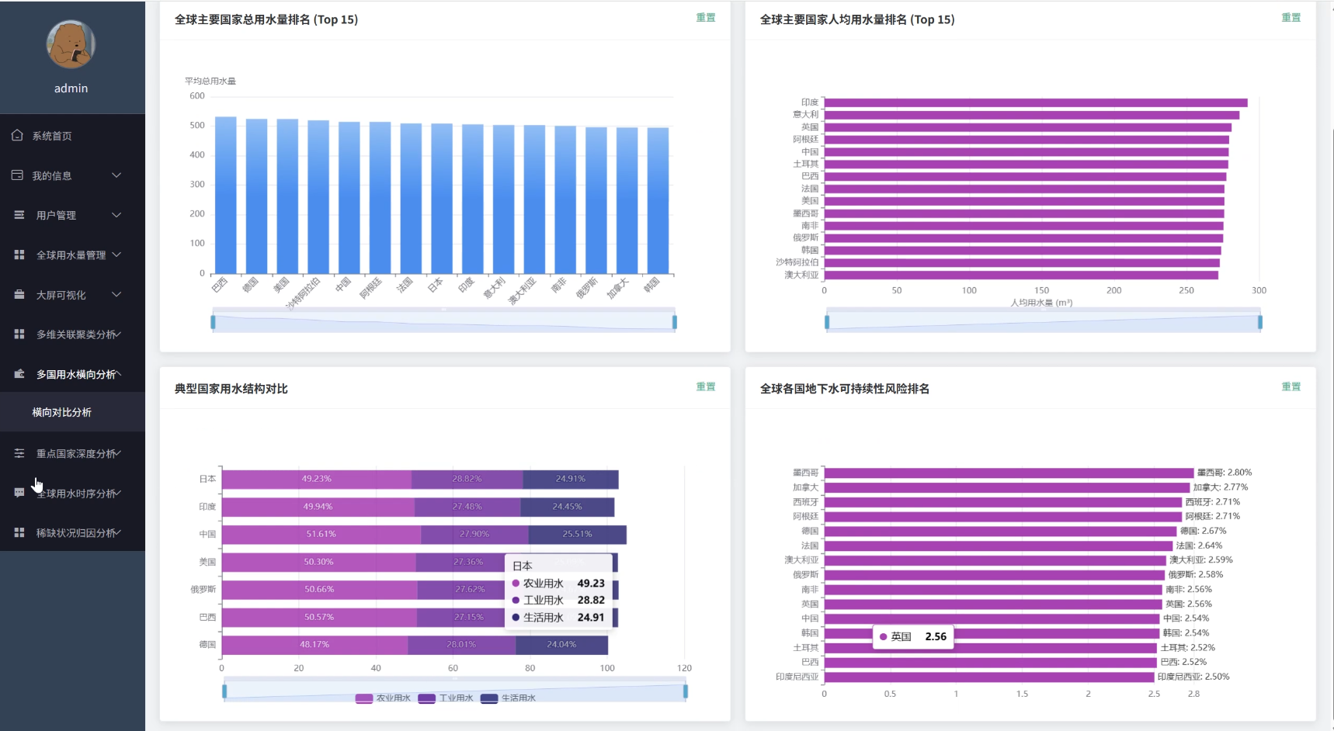Expand the 全球用水量管理 chevron

pos(116,255)
